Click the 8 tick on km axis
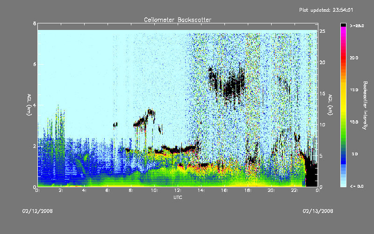 (x=35, y=23)
